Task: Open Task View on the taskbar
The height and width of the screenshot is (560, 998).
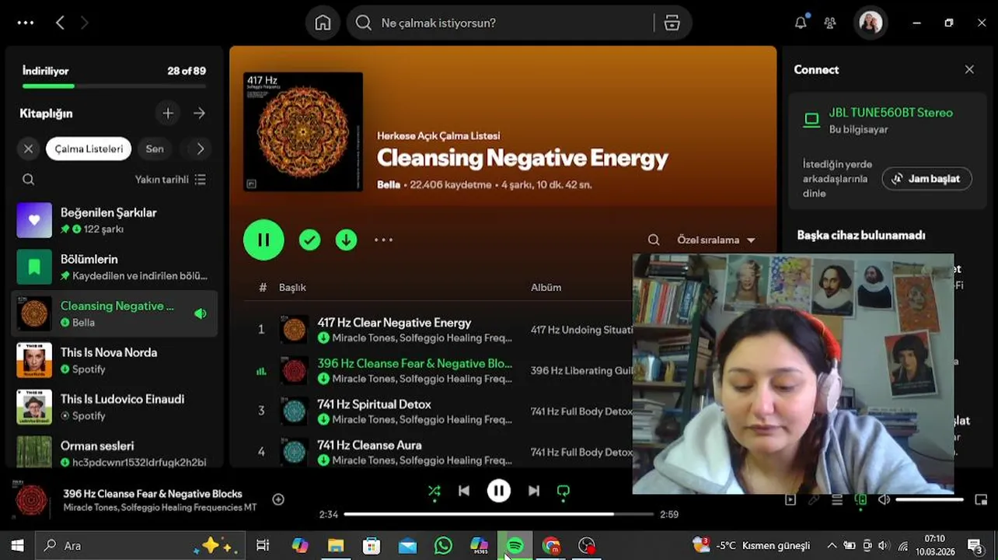Action: tap(263, 546)
